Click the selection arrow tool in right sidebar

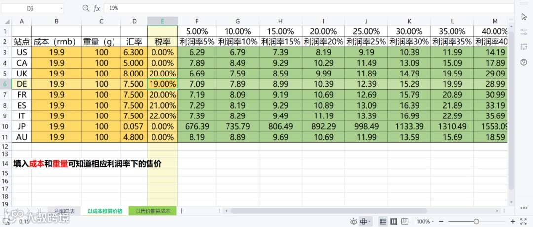[524, 17]
